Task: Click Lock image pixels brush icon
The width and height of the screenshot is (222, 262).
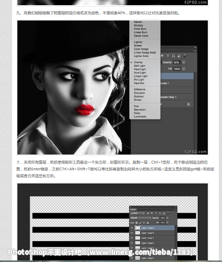Action: [x=141, y=223]
